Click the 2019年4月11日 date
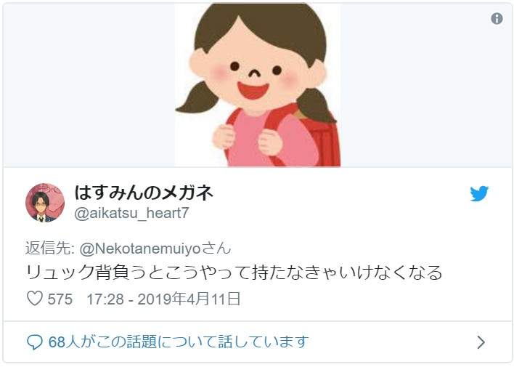This screenshot has height=367, width=514. click(189, 299)
